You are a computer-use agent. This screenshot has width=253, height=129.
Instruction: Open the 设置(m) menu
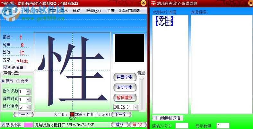pyautogui.click(x=11, y=11)
